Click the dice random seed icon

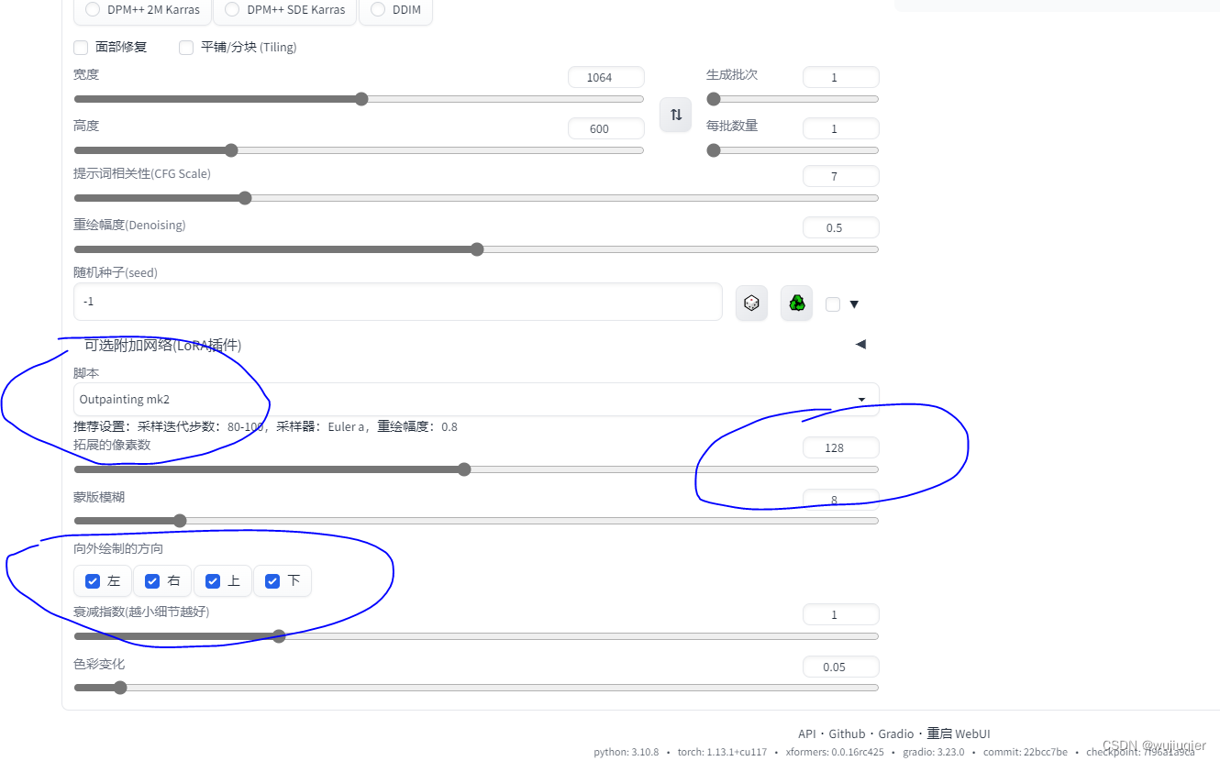[x=751, y=303]
